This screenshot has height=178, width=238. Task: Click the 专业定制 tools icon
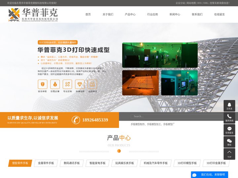point(67,84)
